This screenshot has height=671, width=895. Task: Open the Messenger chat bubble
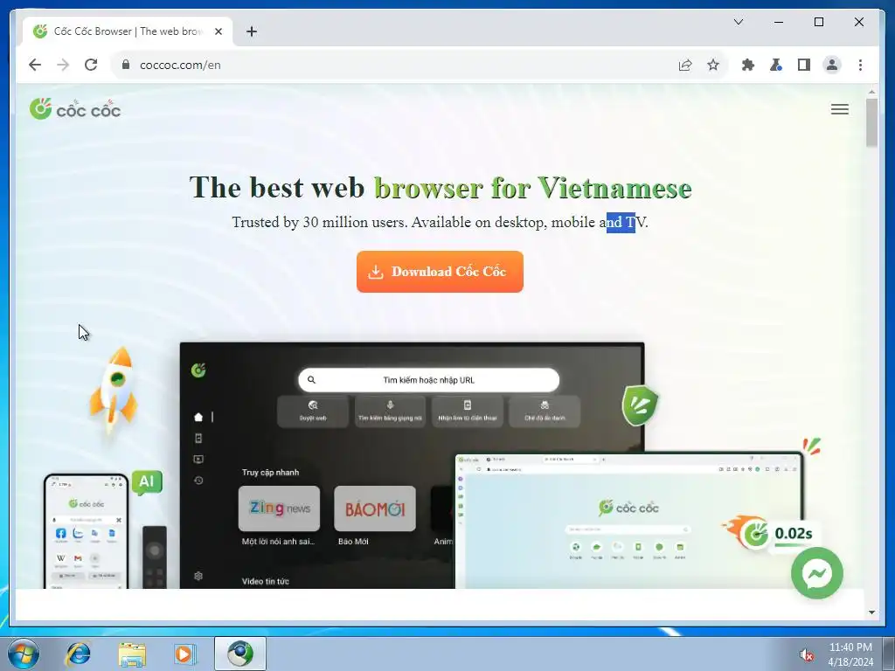click(x=817, y=573)
